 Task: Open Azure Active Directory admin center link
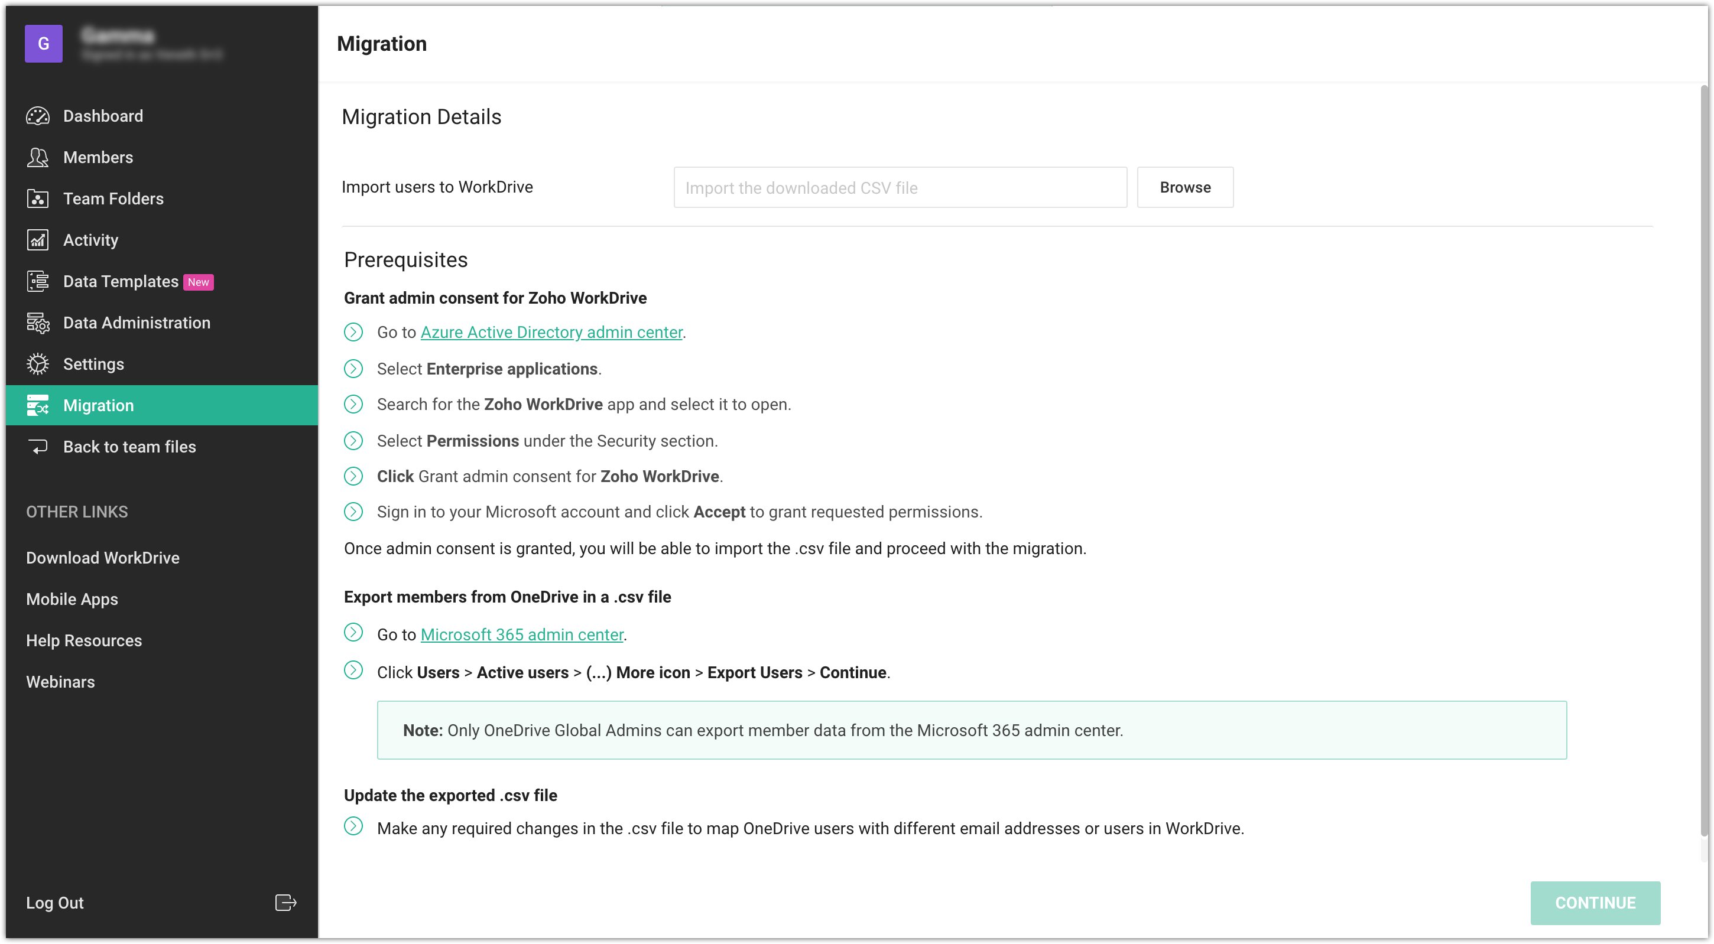point(551,332)
